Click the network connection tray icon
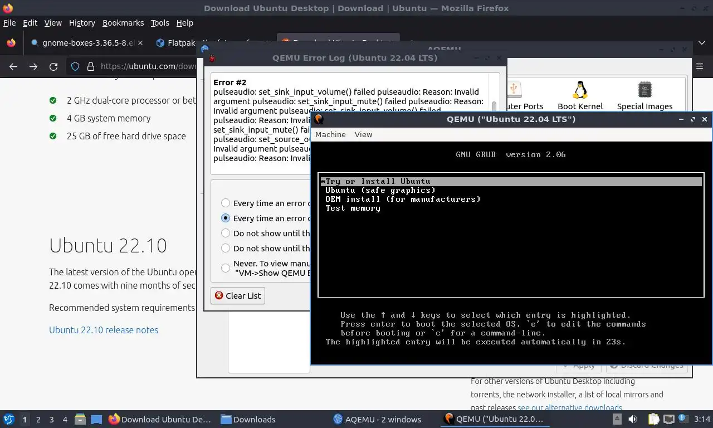Viewport: 713px width, 428px height. click(668, 419)
